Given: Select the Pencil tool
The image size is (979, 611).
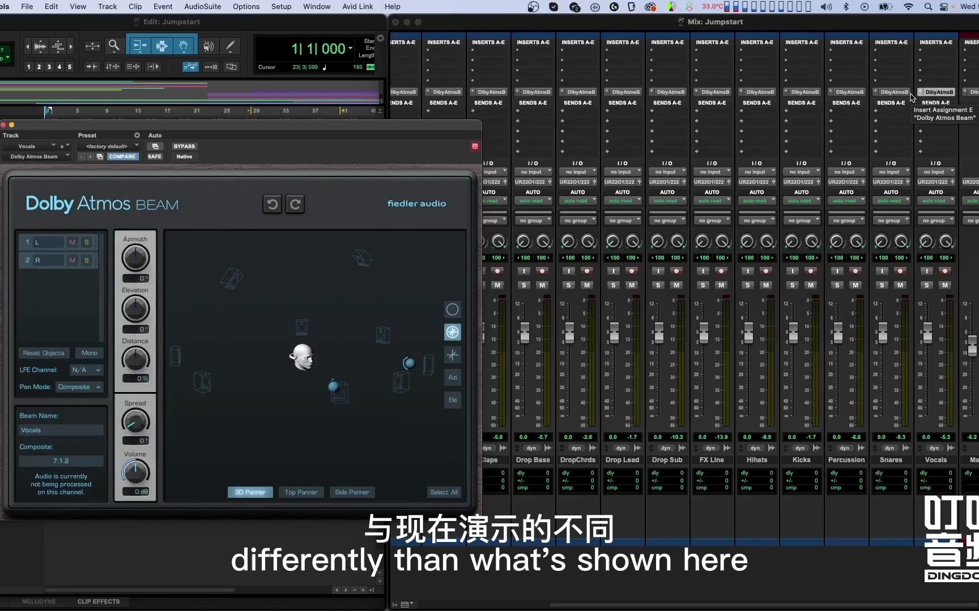Looking at the screenshot, I should (x=230, y=46).
